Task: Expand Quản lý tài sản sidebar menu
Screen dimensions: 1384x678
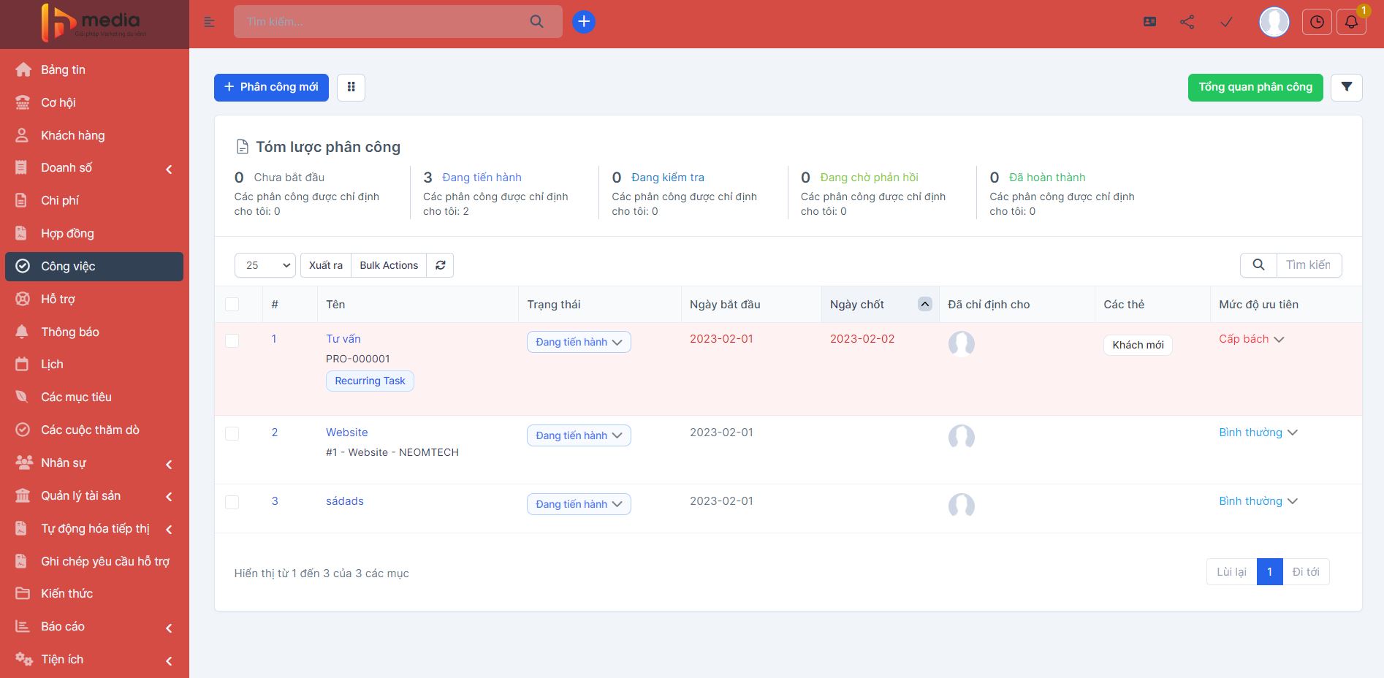Action: tap(94, 496)
